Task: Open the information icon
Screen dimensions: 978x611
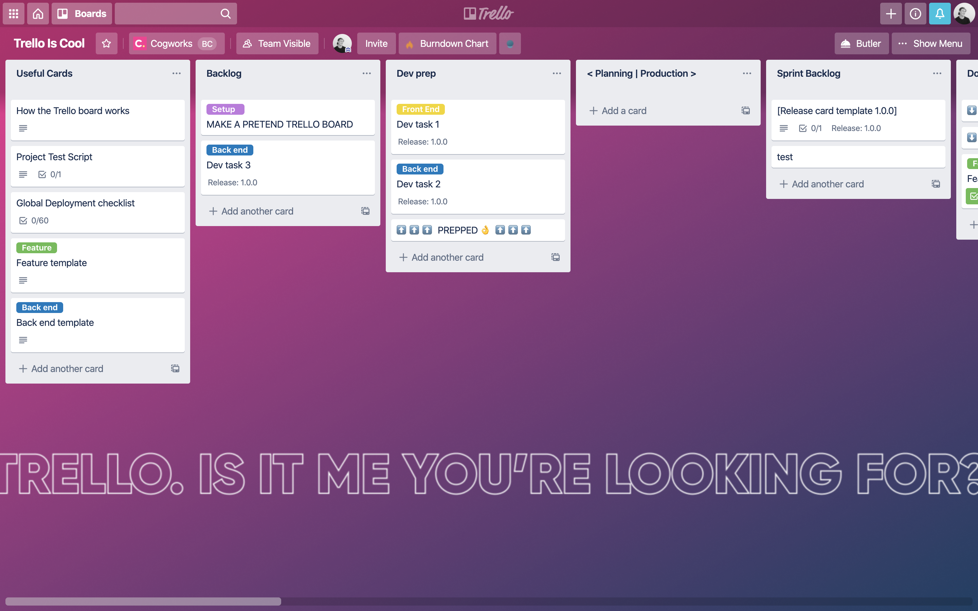Action: click(x=916, y=14)
